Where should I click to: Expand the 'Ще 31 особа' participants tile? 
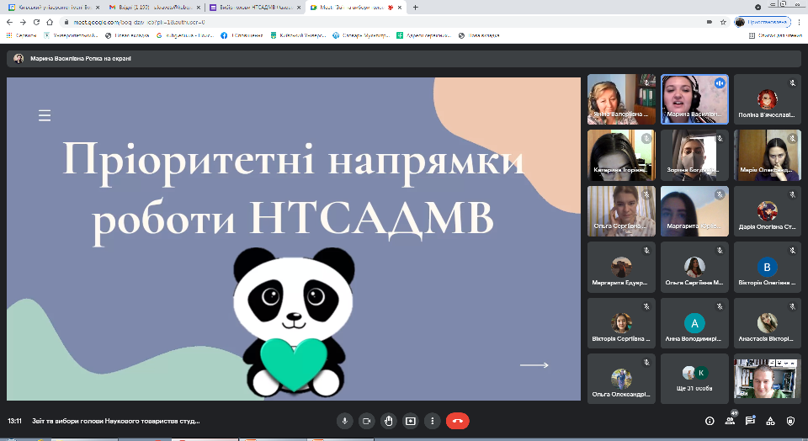(x=694, y=378)
